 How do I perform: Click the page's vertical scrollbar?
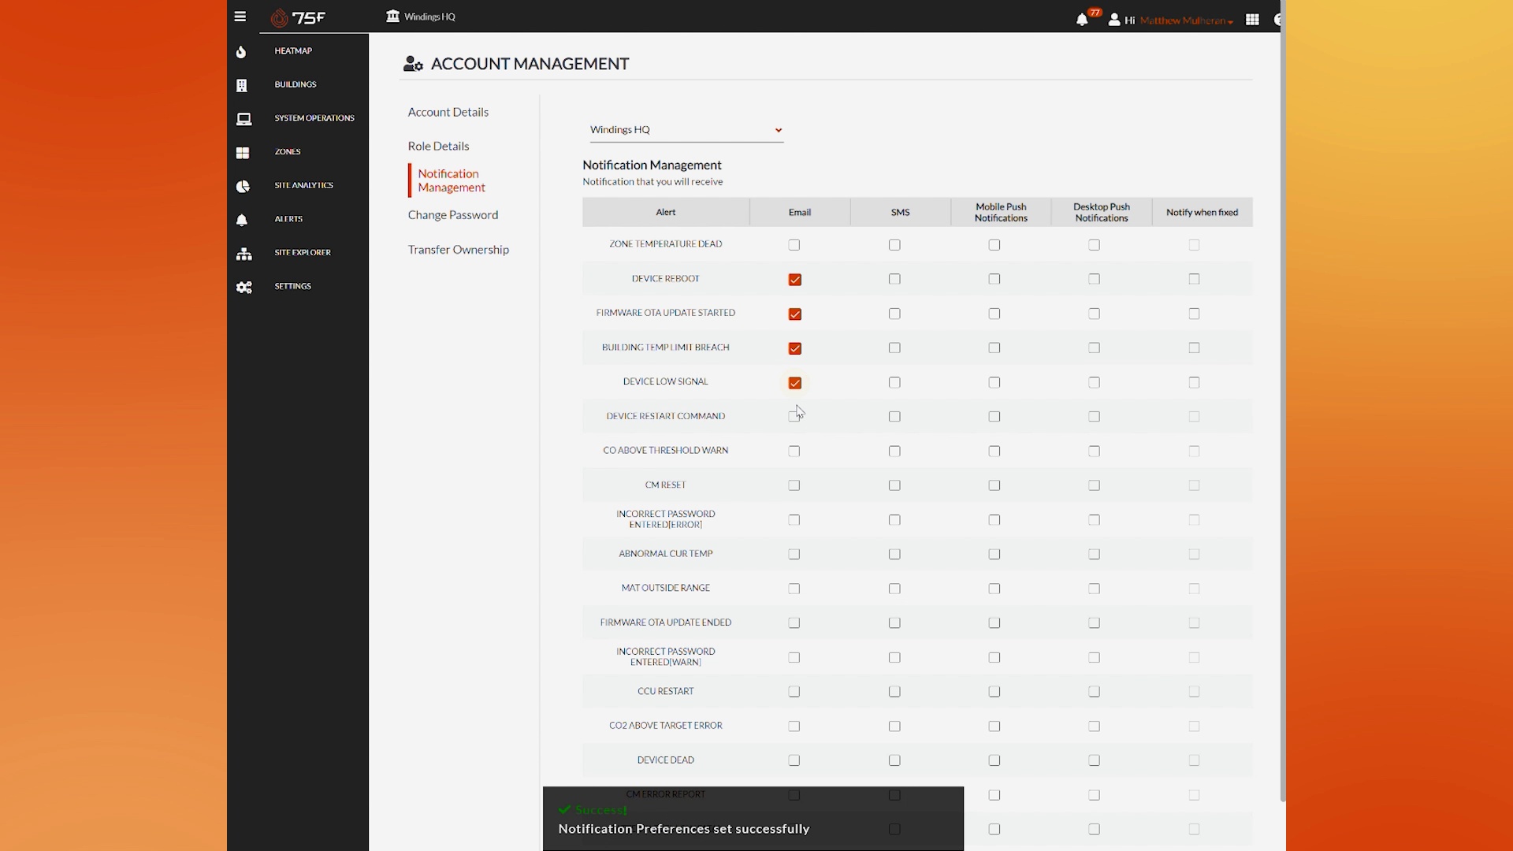pyautogui.click(x=1282, y=394)
